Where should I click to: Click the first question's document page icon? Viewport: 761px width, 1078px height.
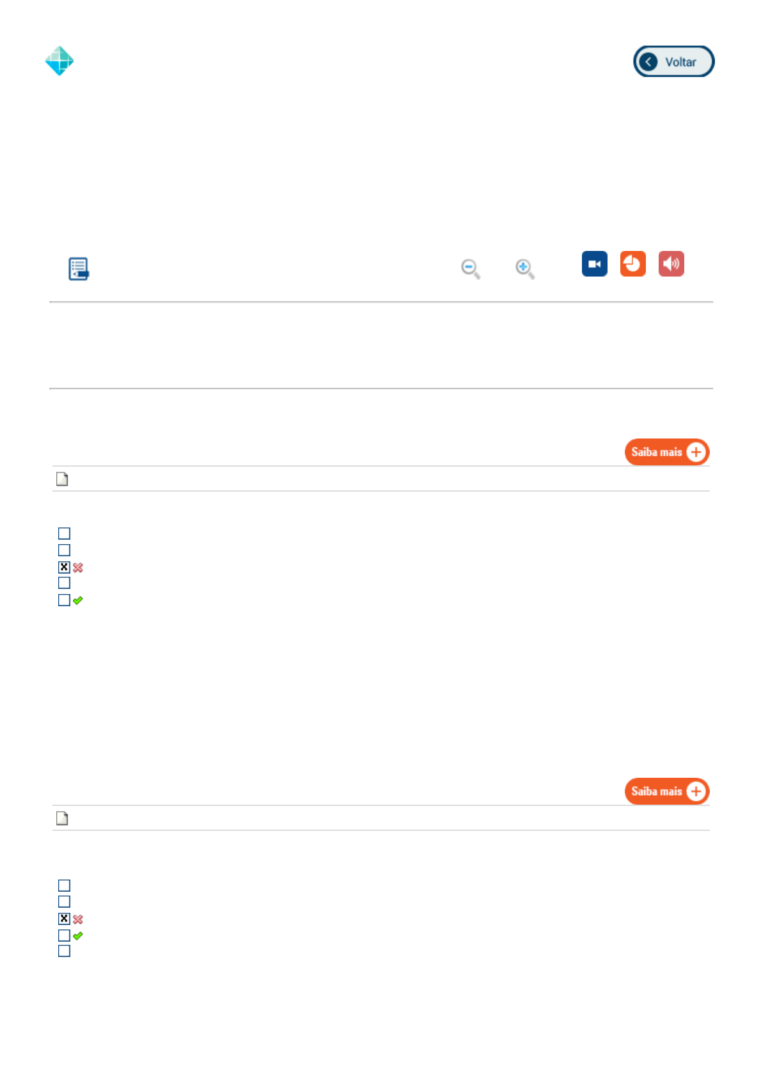[62, 479]
